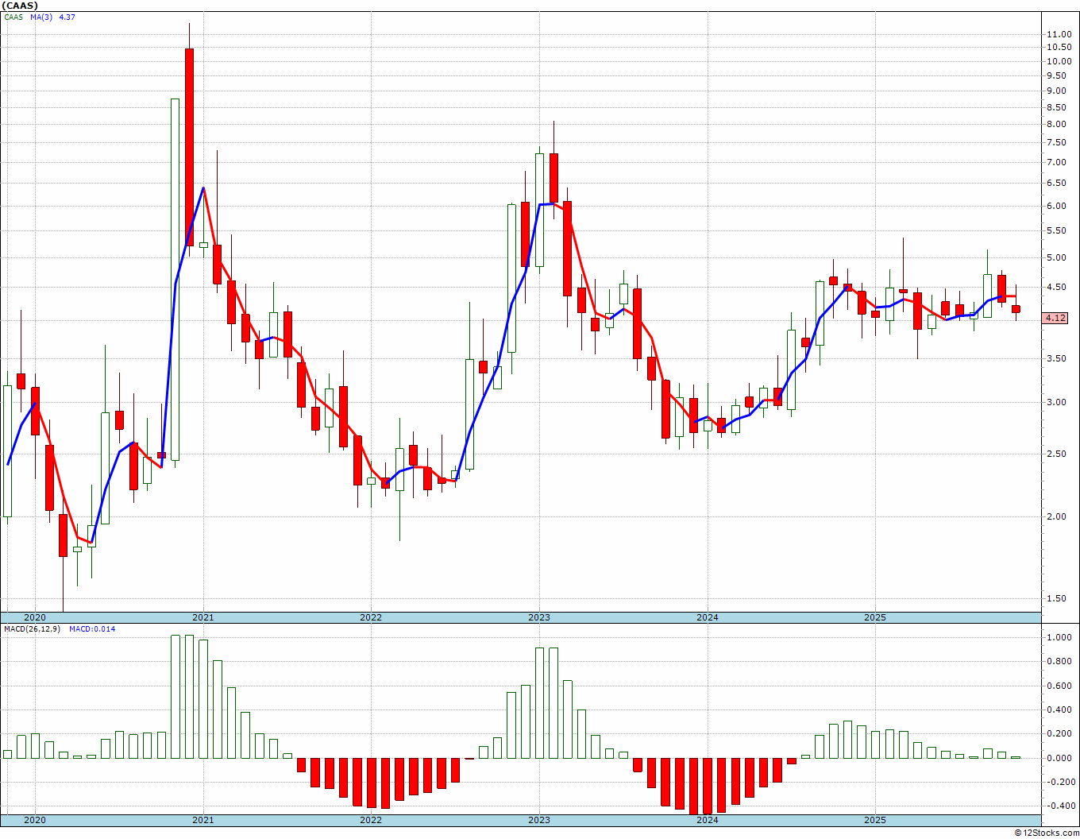Select the 0.800 MACD axis label
This screenshot has height=839, width=1080.
(1059, 661)
